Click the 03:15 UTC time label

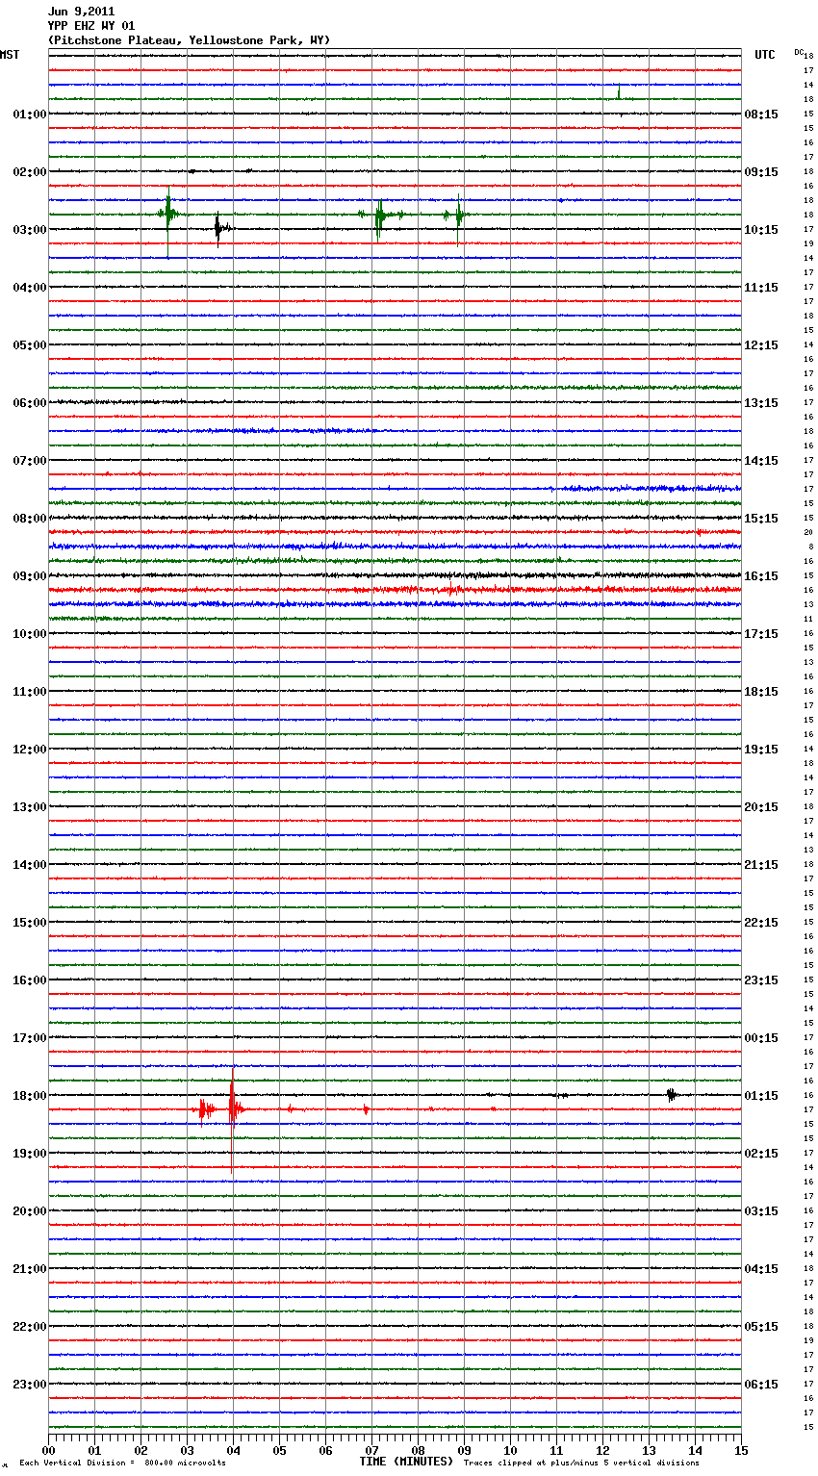pos(761,1211)
